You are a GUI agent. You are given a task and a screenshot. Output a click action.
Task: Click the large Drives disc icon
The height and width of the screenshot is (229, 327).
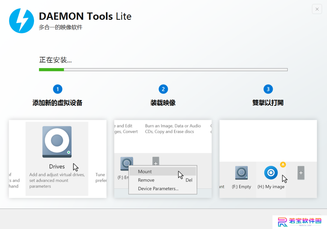[57, 142]
